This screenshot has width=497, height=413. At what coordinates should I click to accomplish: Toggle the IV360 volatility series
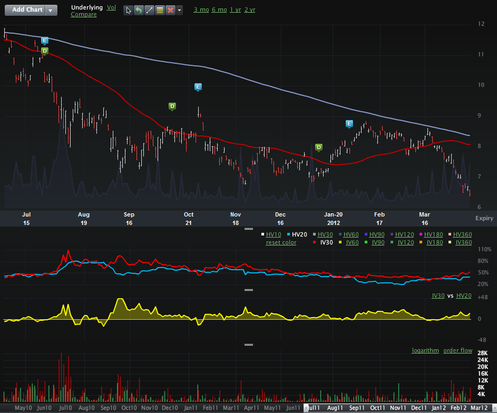click(x=464, y=242)
